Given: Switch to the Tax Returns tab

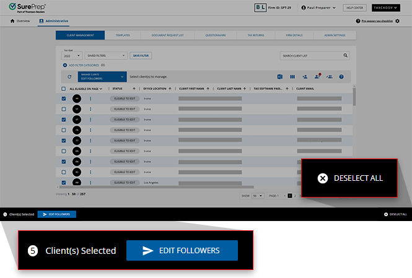Looking at the screenshot, I should 256,35.
